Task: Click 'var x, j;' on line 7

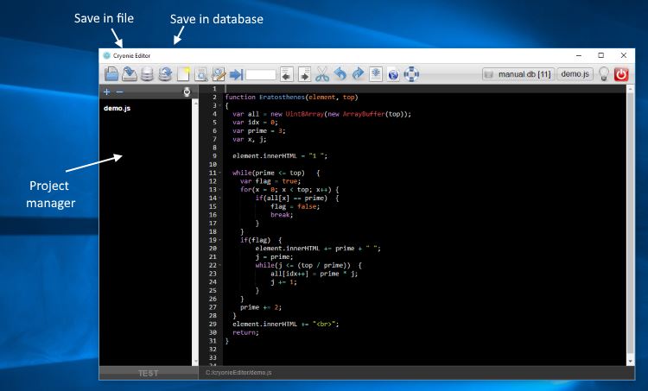Action: pos(249,140)
